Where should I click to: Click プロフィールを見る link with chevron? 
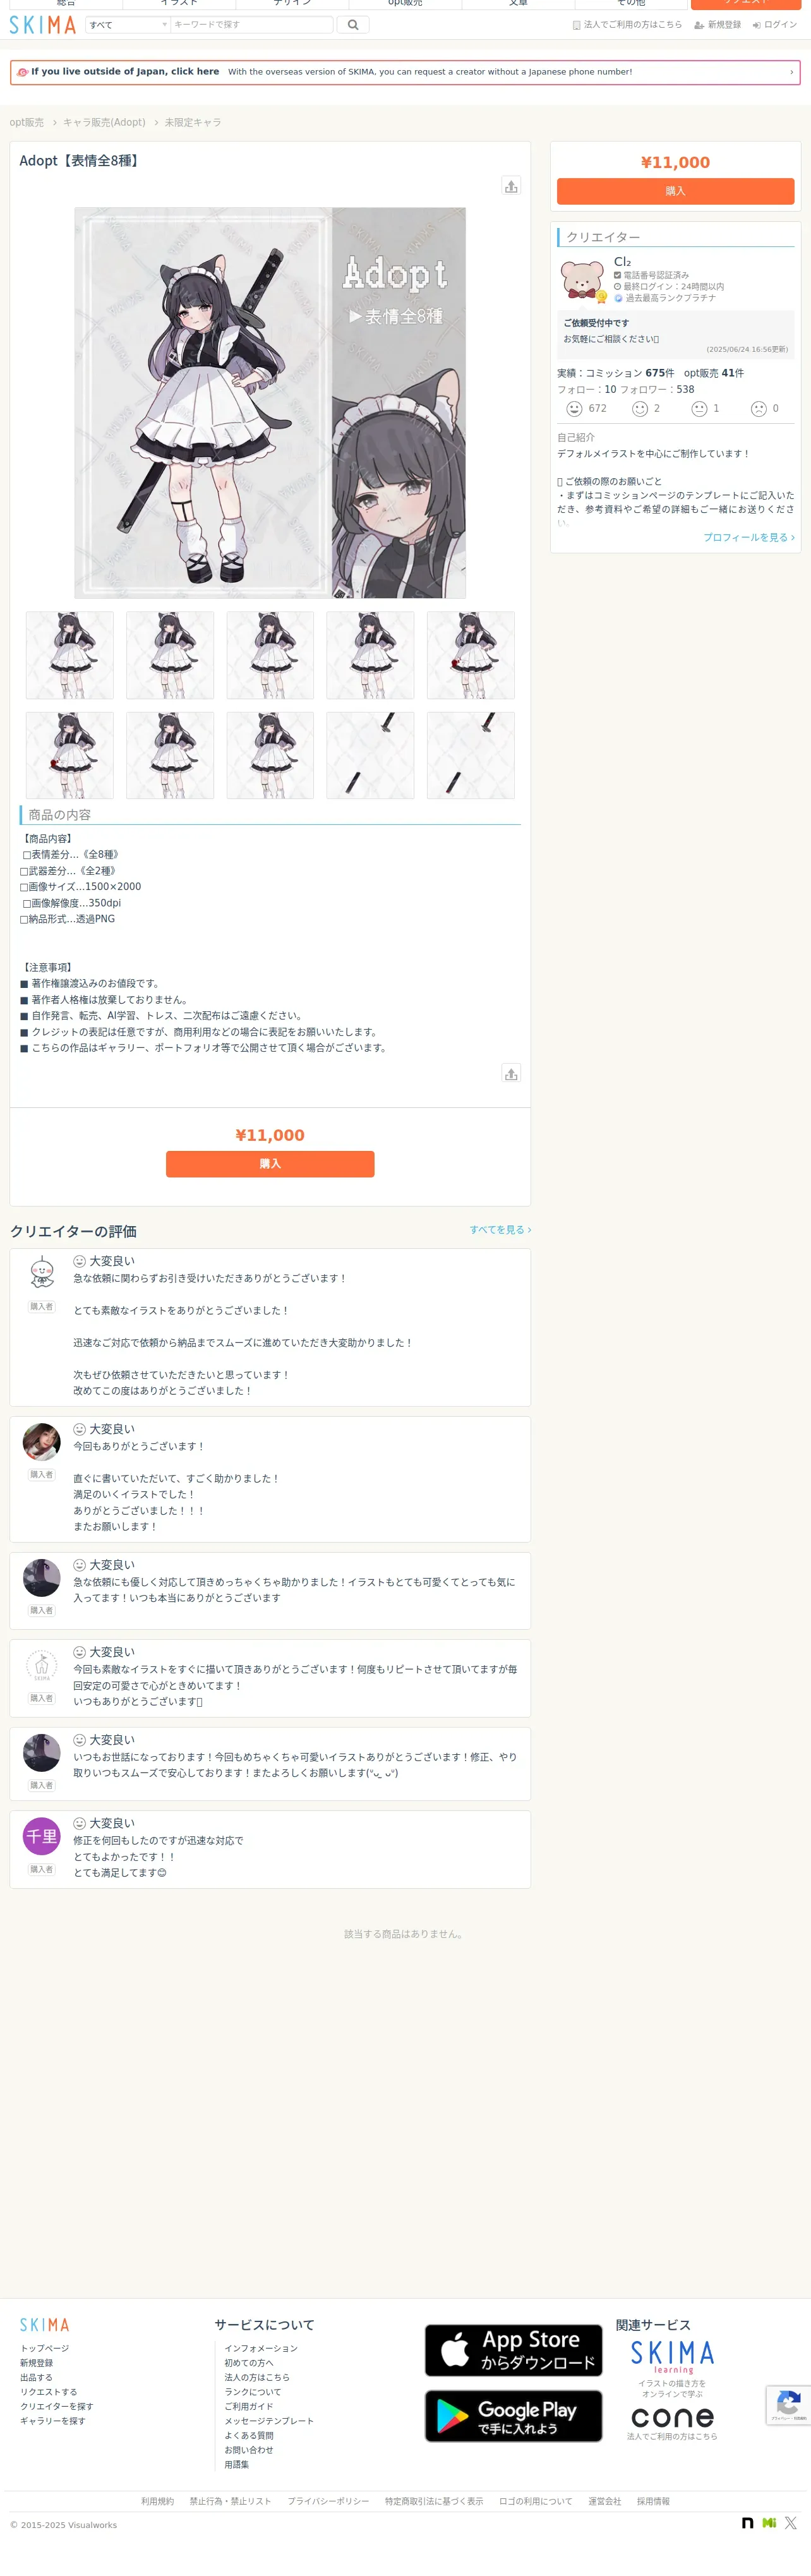(x=749, y=538)
